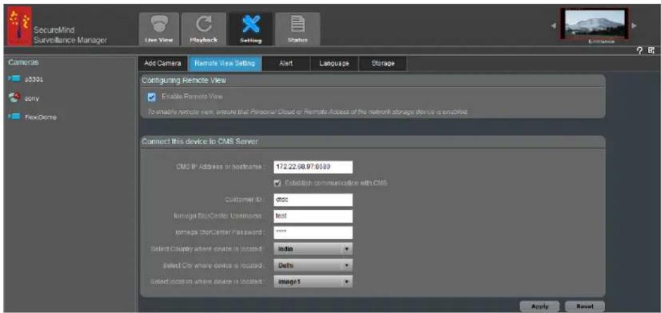Select p3301 in the Cameras list
Image resolution: width=661 pixels, height=313 pixels.
32,78
